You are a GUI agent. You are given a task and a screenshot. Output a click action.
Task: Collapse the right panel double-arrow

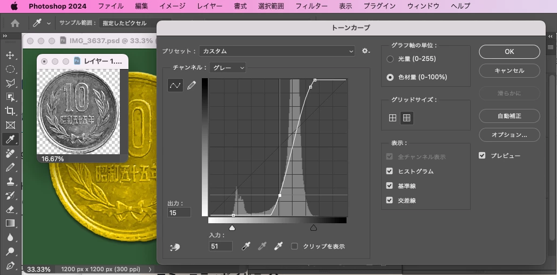click(550, 36)
